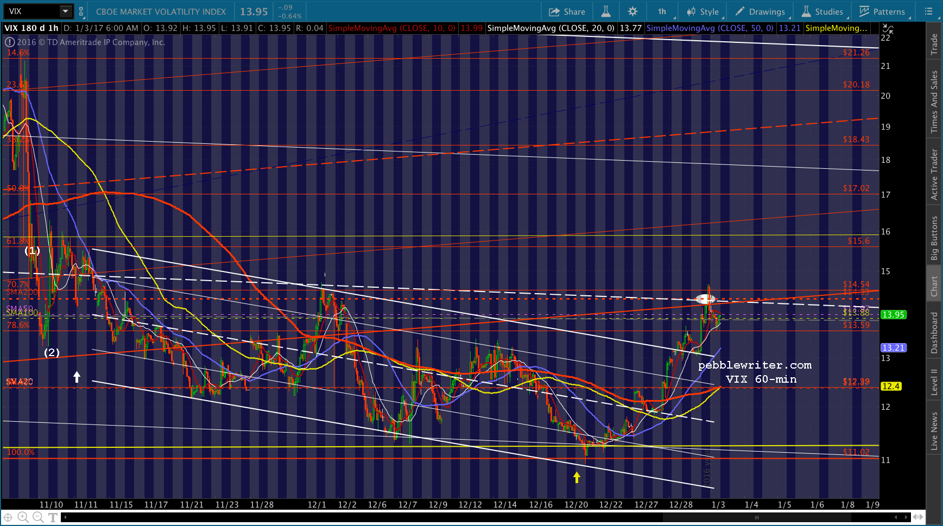Click the zoom out magnifier
The image size is (943, 526).
pyautogui.click(x=38, y=517)
